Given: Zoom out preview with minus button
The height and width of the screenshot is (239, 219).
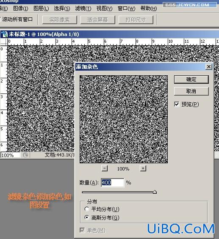Looking at the screenshot, I should pyautogui.click(x=105, y=168).
